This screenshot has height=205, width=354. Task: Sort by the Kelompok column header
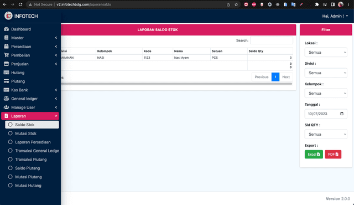pos(119,51)
